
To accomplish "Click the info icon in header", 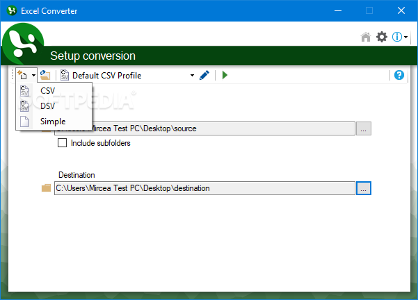I will point(397,37).
